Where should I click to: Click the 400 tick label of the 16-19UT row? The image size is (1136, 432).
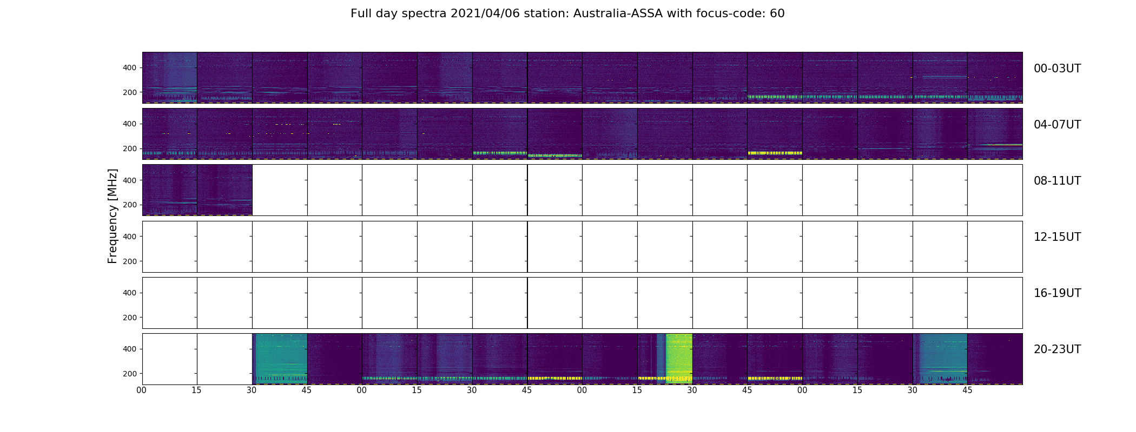[130, 293]
